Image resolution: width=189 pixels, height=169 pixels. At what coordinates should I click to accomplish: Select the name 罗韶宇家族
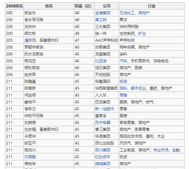(34, 47)
